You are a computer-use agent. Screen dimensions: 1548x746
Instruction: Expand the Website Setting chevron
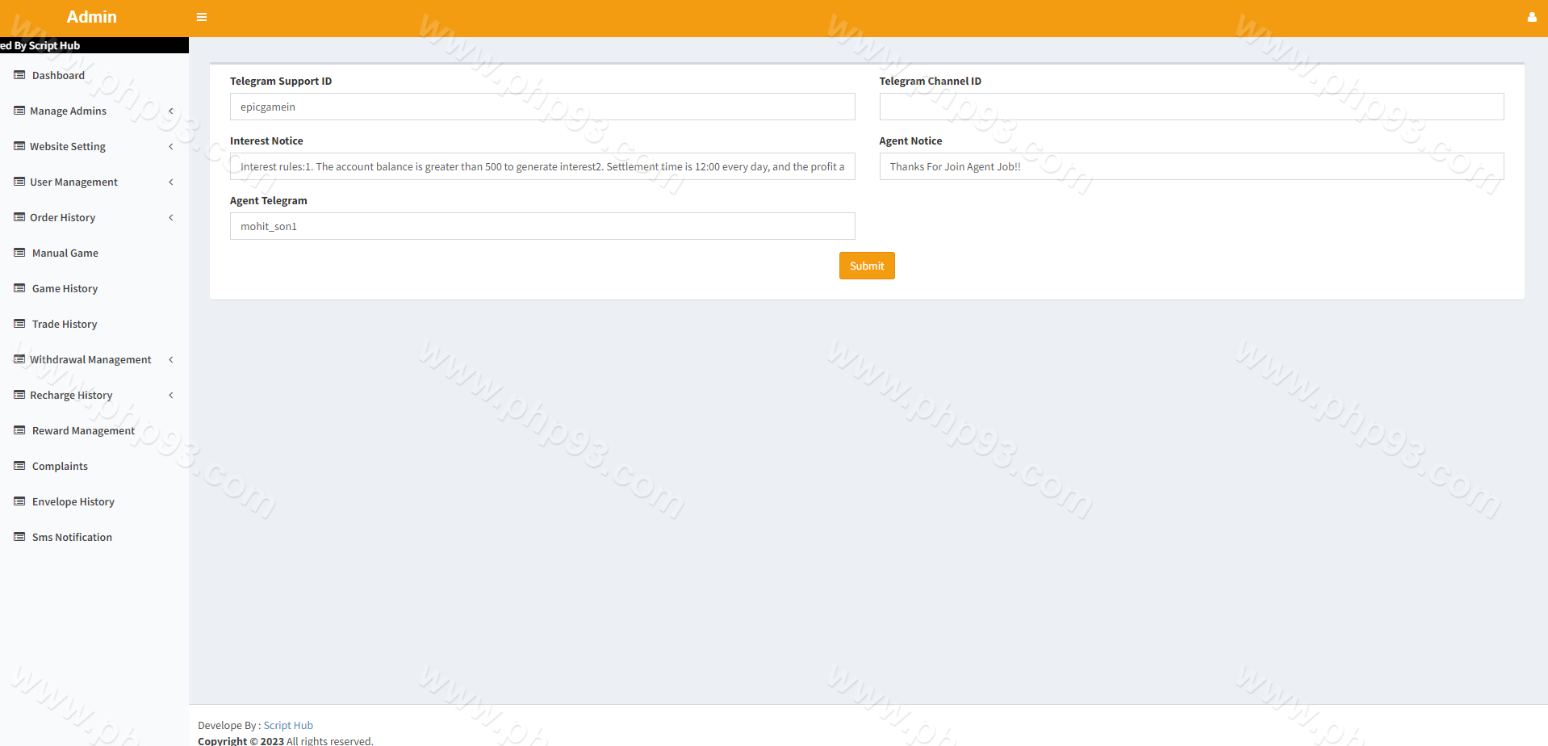pyautogui.click(x=170, y=146)
